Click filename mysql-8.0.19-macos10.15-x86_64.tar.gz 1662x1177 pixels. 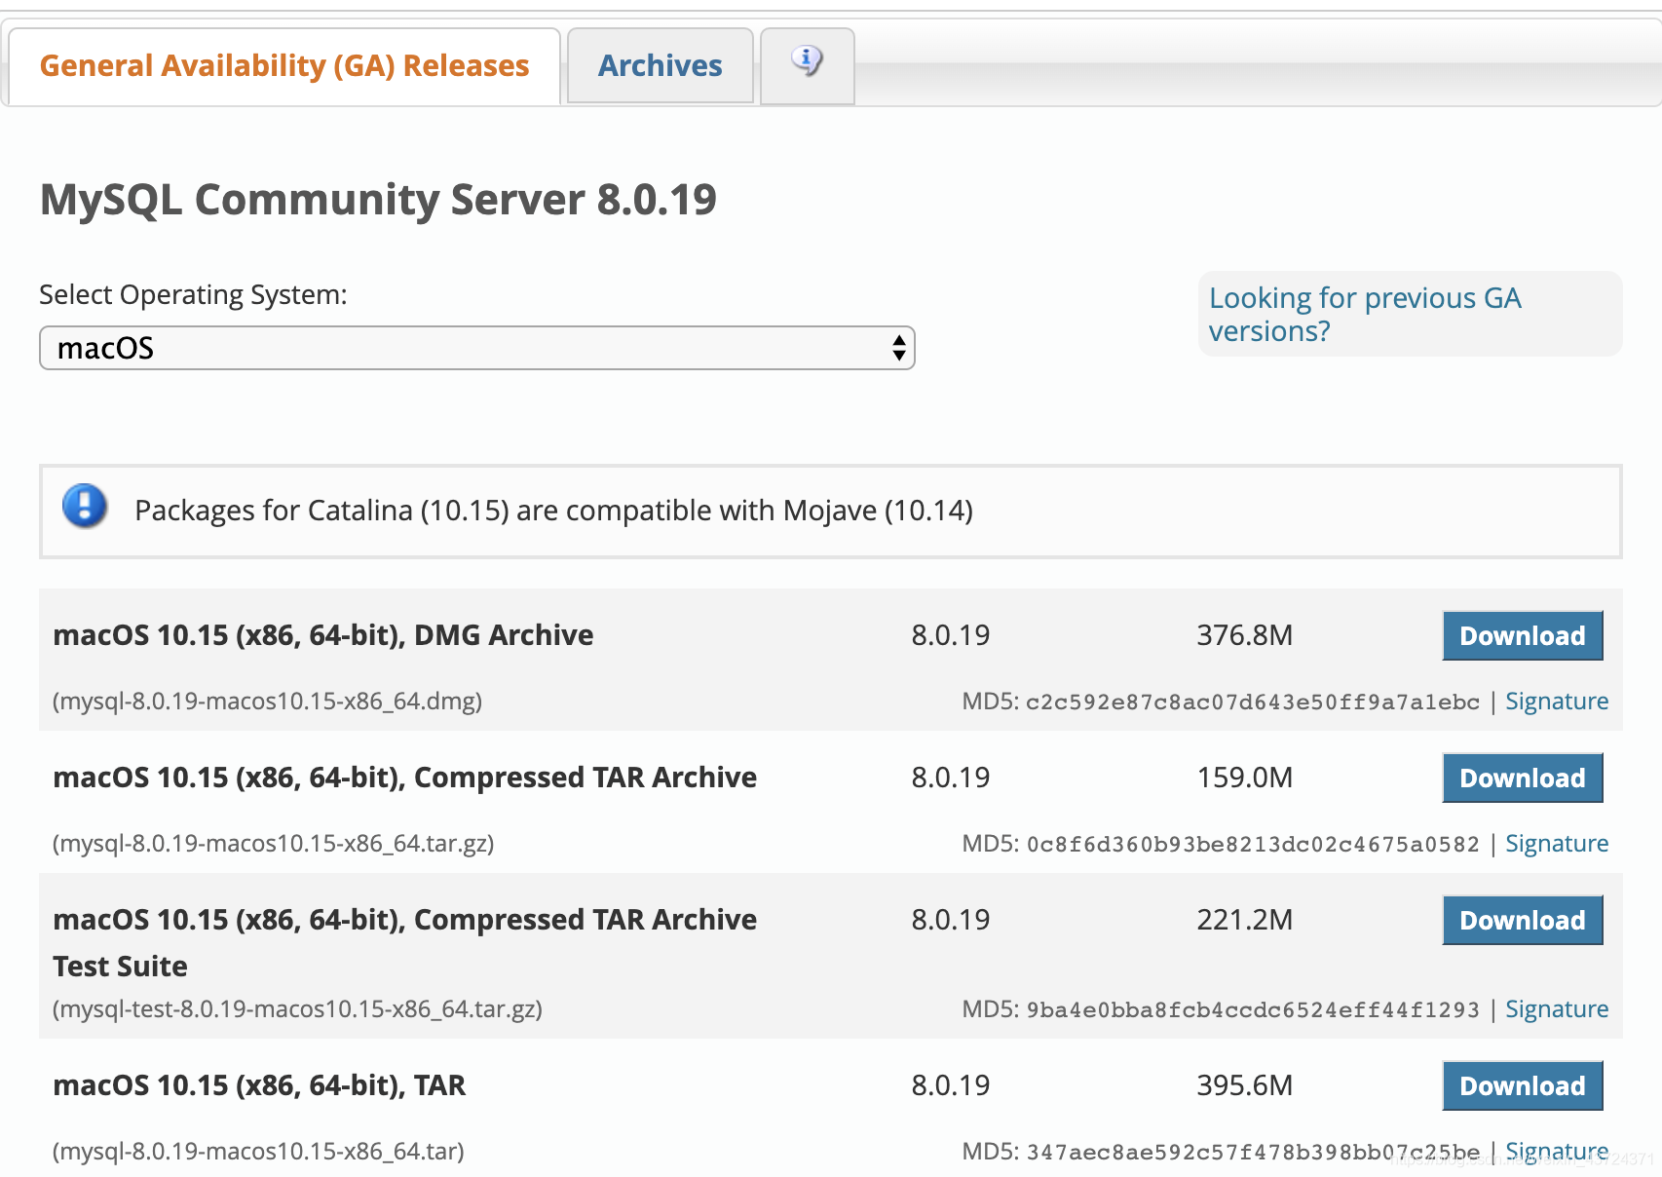273,844
